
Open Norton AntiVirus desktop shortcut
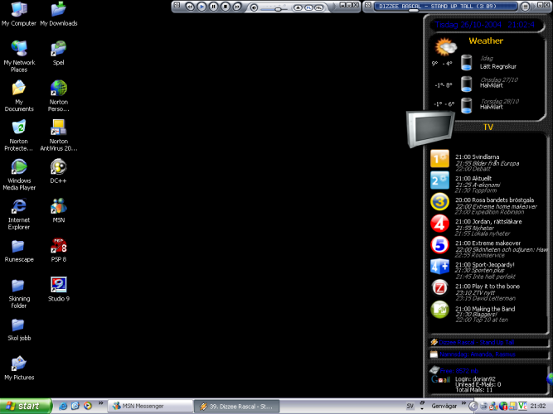coord(58,128)
